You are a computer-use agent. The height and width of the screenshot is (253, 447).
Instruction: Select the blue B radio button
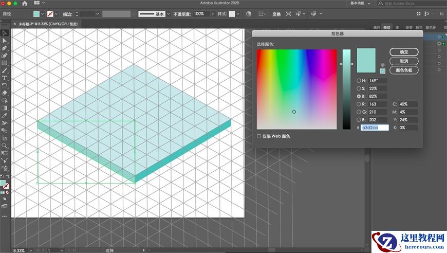pyautogui.click(x=359, y=120)
